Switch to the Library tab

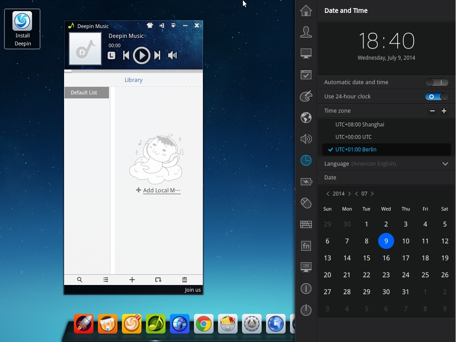[133, 80]
